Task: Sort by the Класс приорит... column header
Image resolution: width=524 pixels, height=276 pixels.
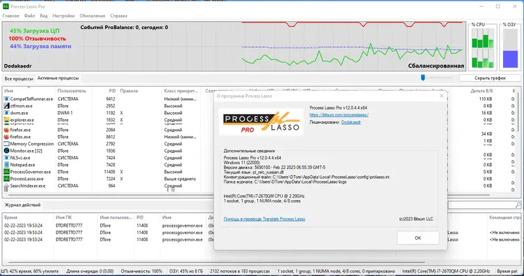Action: pos(181,90)
